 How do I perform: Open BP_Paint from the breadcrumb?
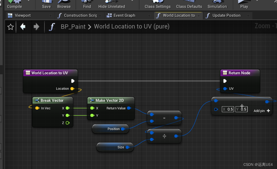(73, 26)
